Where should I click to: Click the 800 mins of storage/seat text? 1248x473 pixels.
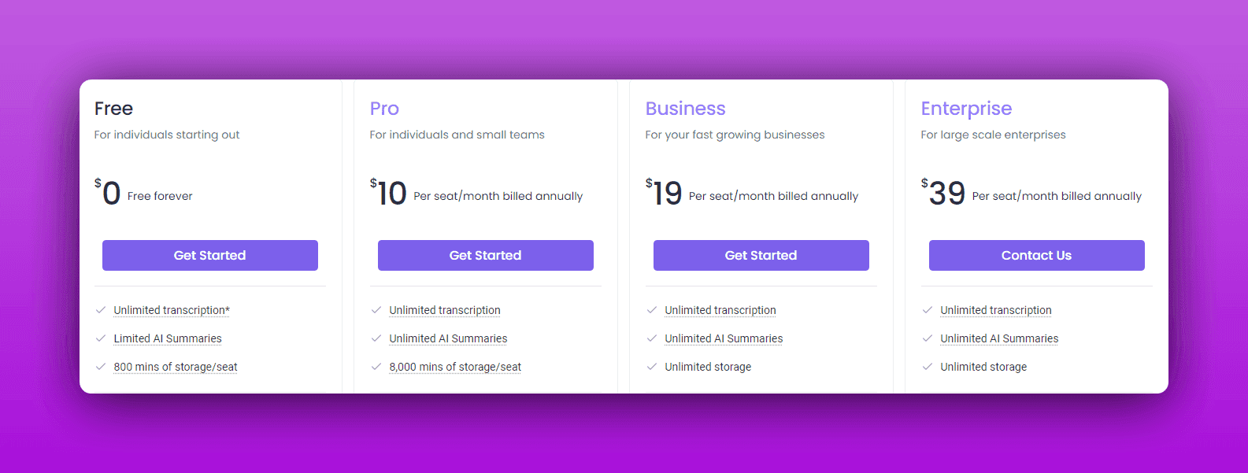click(x=176, y=367)
